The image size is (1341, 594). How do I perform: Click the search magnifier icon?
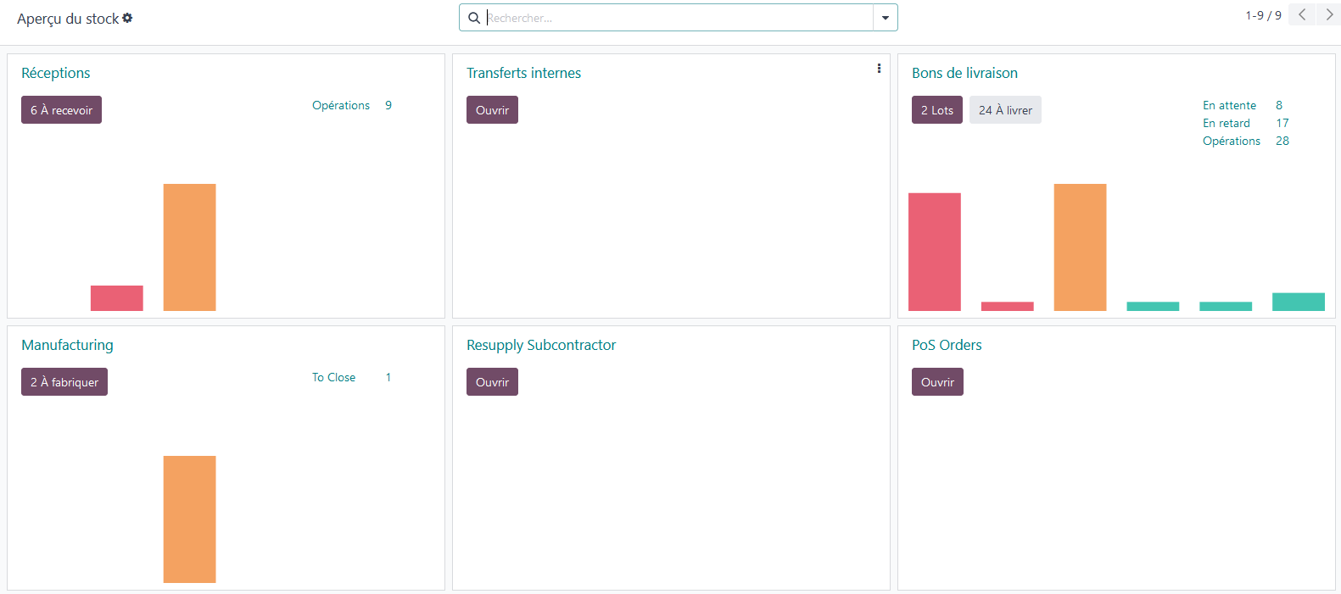pyautogui.click(x=474, y=18)
